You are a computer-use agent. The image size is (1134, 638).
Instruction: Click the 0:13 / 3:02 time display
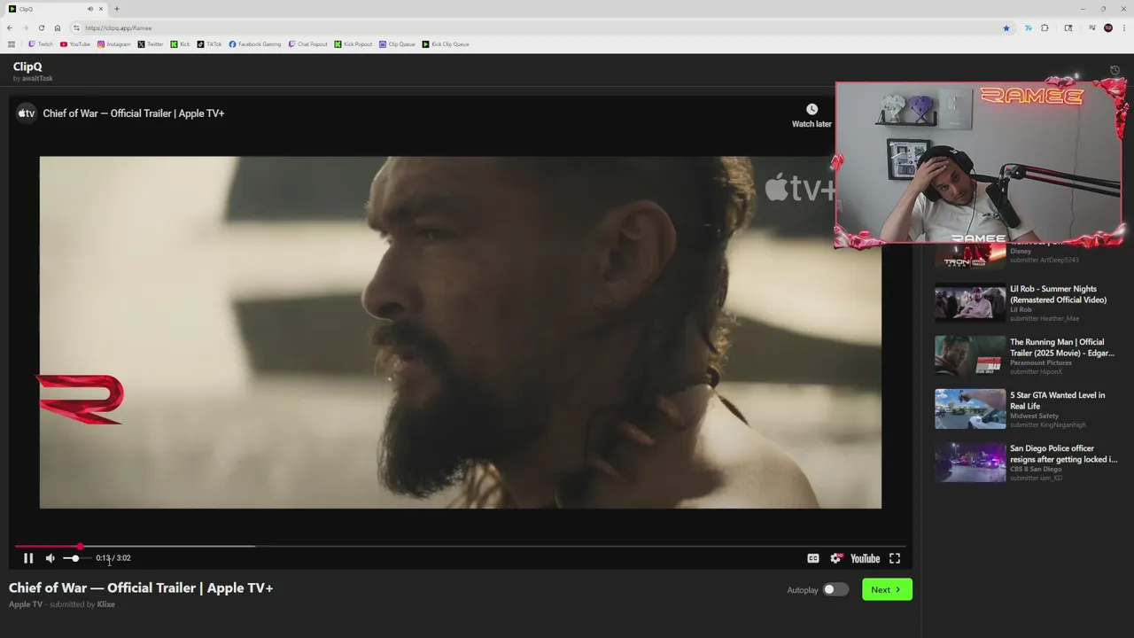[113, 558]
